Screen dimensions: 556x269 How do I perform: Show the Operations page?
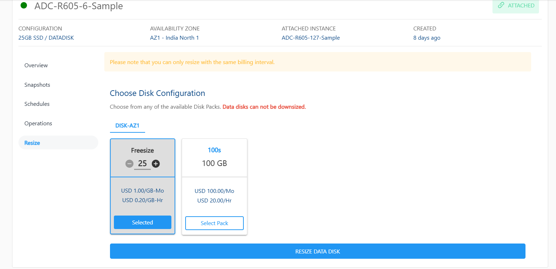[x=38, y=124]
